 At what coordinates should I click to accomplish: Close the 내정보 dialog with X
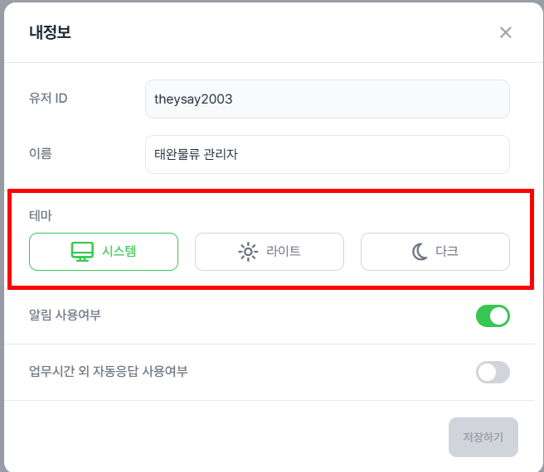[506, 32]
